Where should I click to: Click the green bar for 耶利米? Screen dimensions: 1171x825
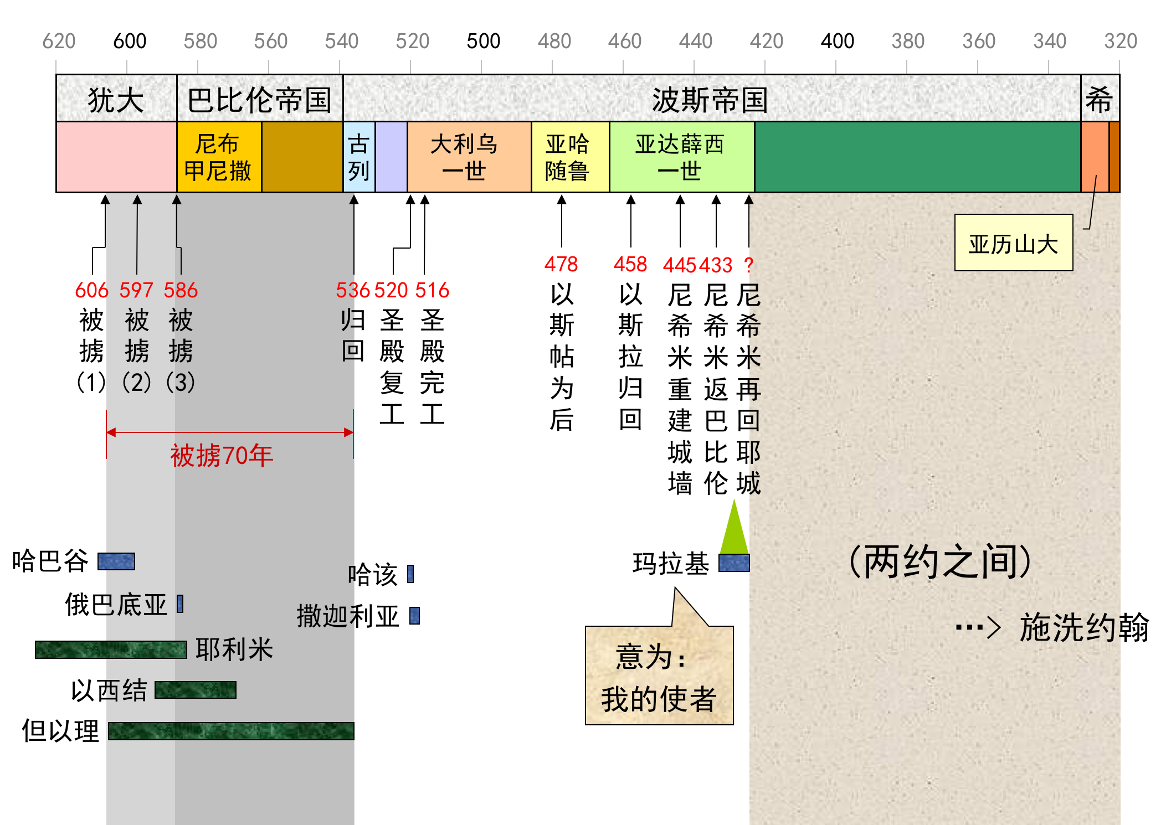[x=111, y=649]
